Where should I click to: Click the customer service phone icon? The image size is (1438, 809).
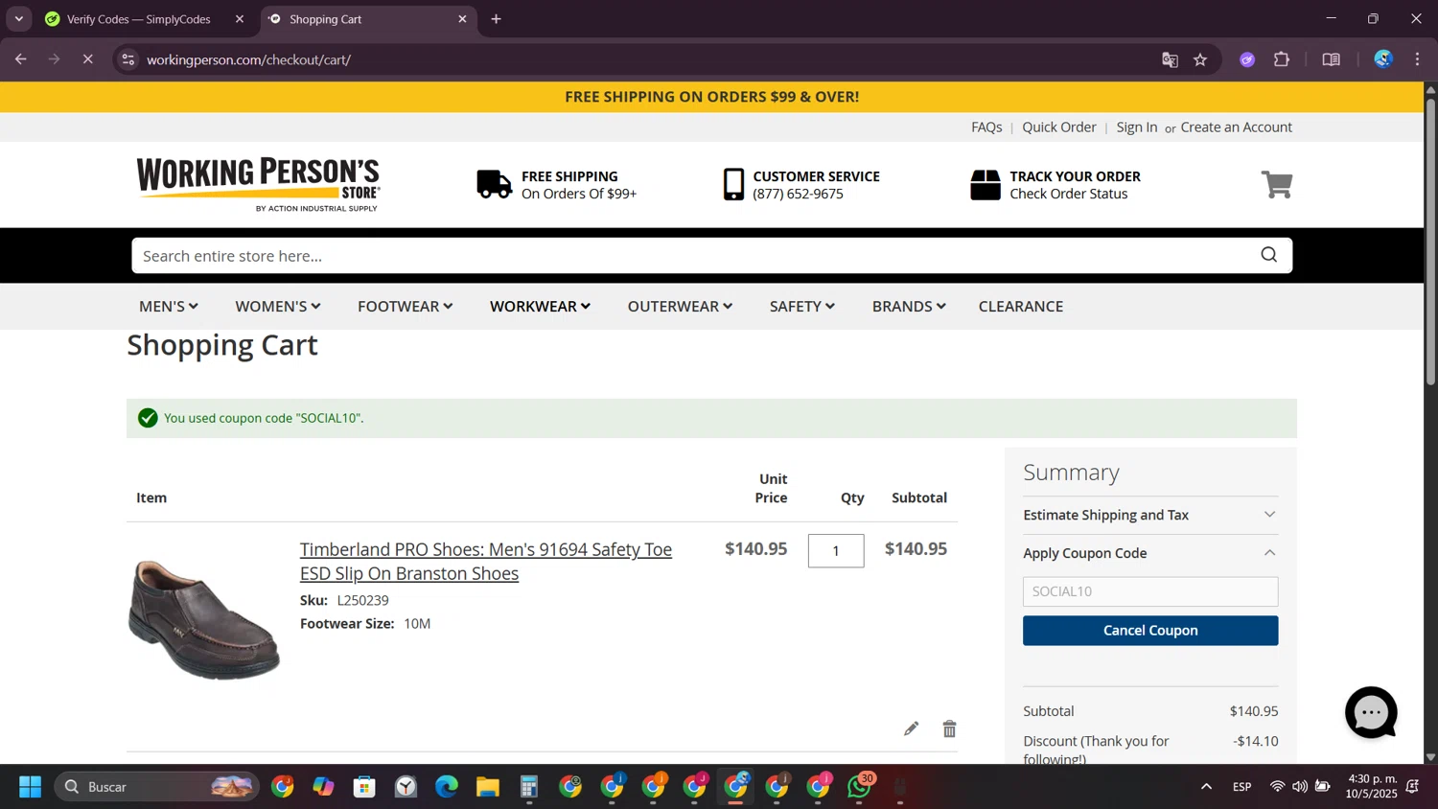pyautogui.click(x=733, y=184)
